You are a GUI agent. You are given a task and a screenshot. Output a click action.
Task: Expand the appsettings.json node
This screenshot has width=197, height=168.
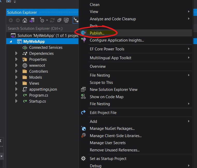tap(16, 89)
